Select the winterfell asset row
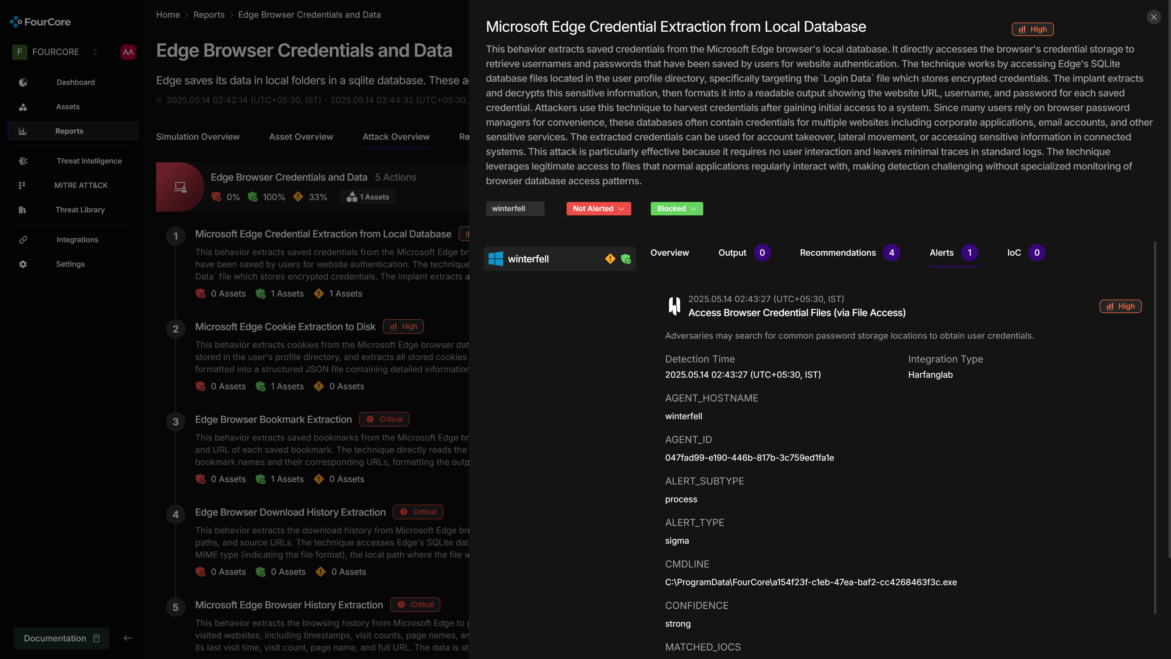 point(560,259)
